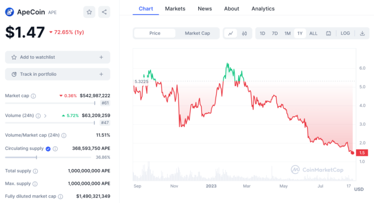Click the 36.86% circulating percentage
This screenshot has width=374, height=203.
(x=103, y=157)
